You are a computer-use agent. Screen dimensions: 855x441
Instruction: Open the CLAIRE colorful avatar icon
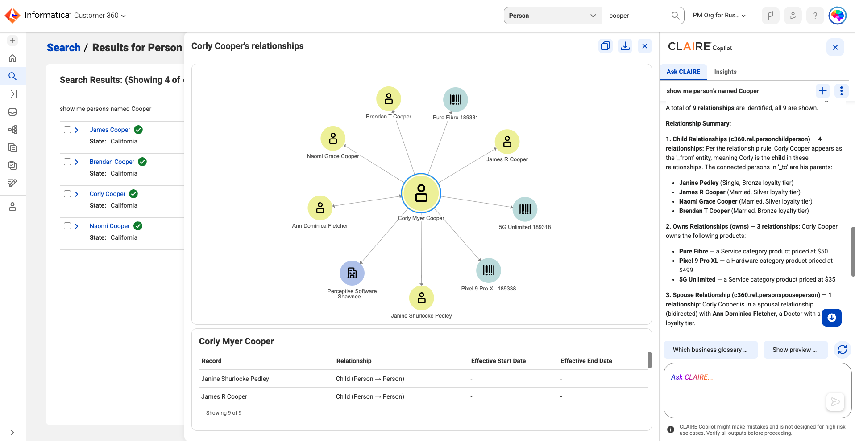[x=838, y=16]
